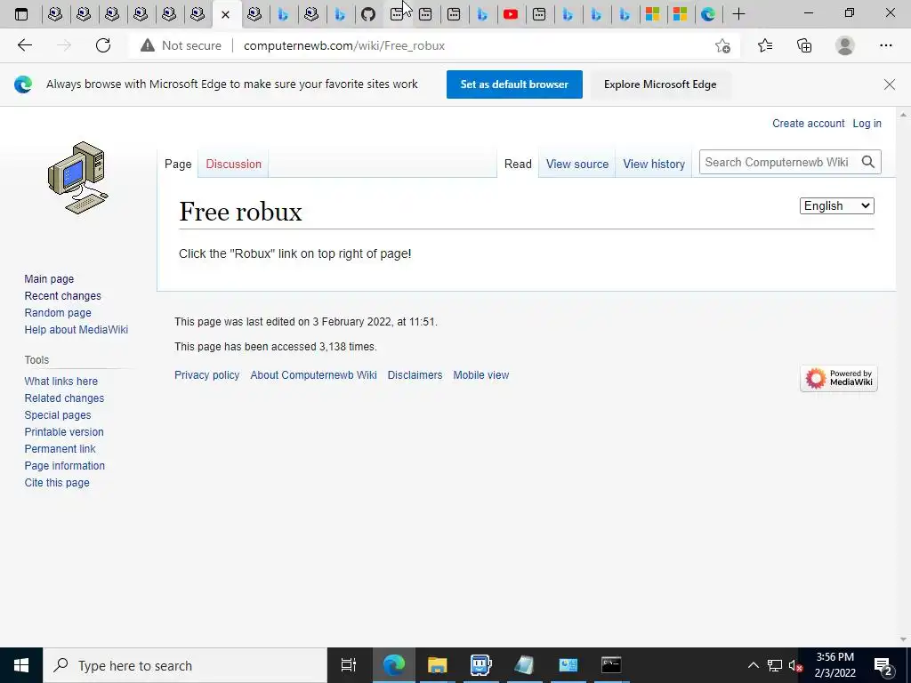
Task: Refresh the current page
Action: [103, 45]
